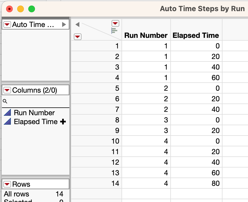This screenshot has width=248, height=202.
Task: Click the Elapsed Time continuous type icon
Action: (7, 122)
